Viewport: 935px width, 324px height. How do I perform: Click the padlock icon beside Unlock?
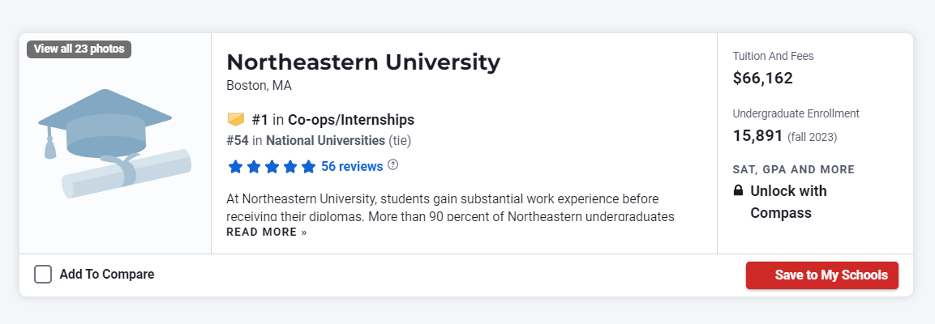(x=738, y=190)
